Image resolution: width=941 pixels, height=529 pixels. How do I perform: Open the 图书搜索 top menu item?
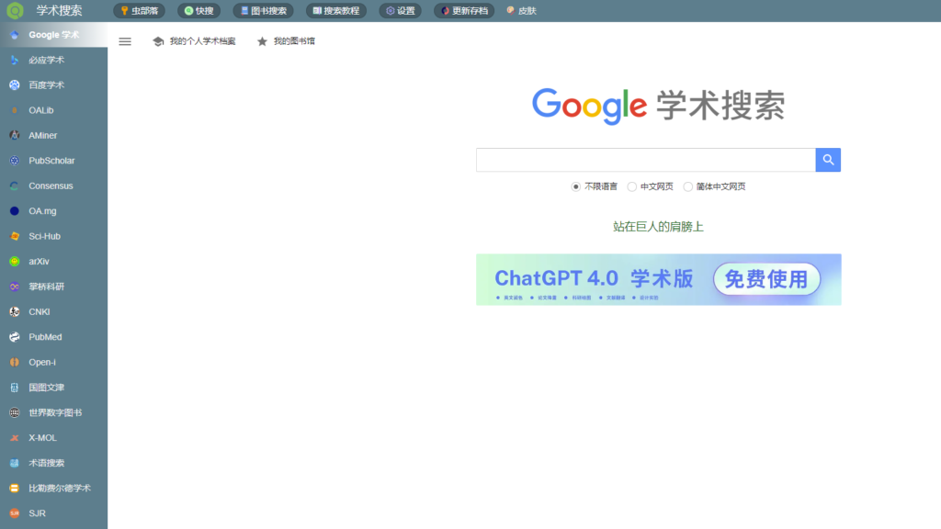[264, 11]
